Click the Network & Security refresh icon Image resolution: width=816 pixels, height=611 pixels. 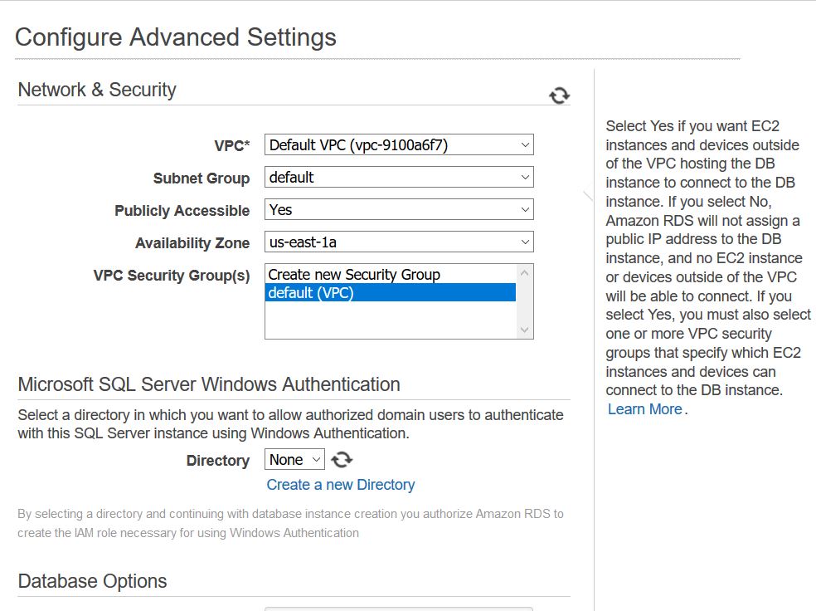click(560, 95)
